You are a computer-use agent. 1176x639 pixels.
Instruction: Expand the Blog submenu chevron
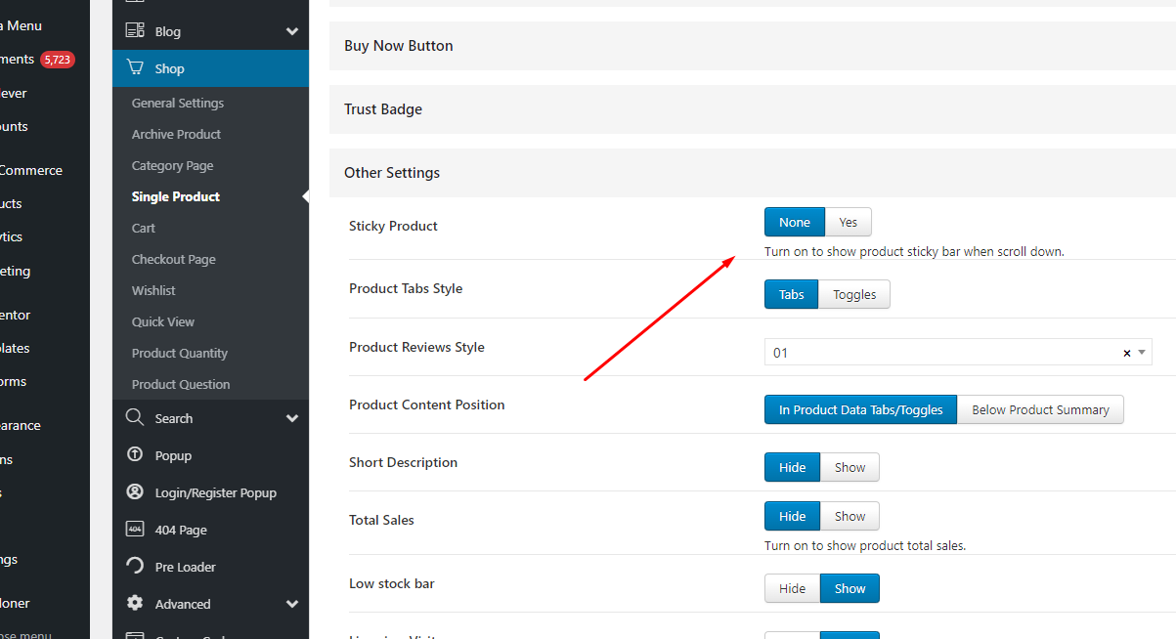tap(291, 31)
